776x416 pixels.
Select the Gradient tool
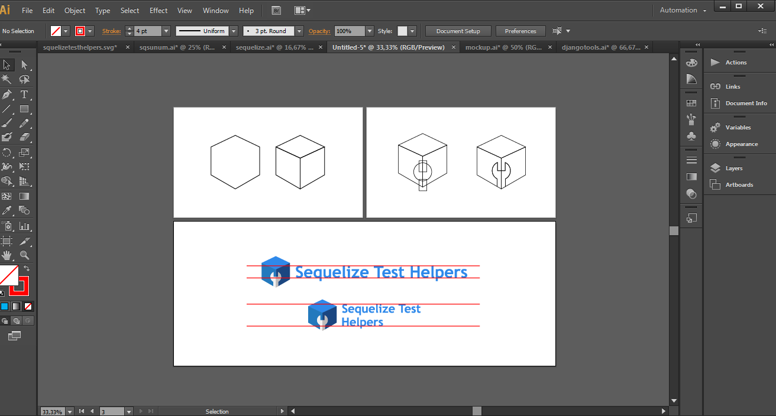click(x=24, y=196)
